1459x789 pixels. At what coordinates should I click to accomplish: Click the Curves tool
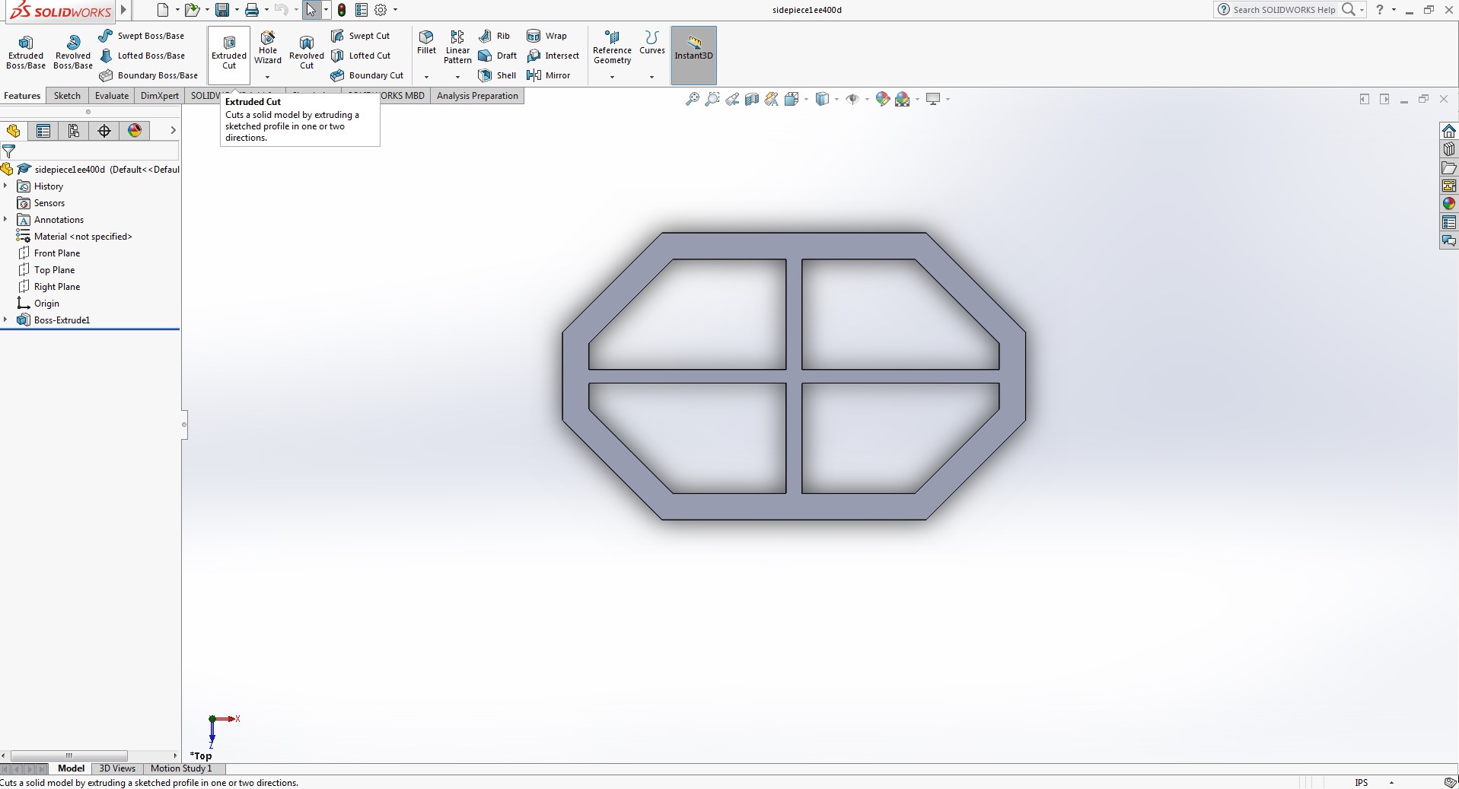coord(652,43)
